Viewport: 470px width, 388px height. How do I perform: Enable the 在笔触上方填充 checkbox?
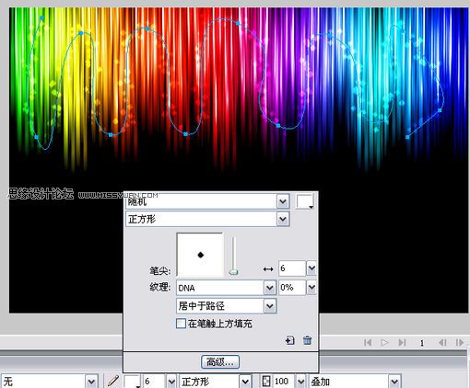click(181, 324)
